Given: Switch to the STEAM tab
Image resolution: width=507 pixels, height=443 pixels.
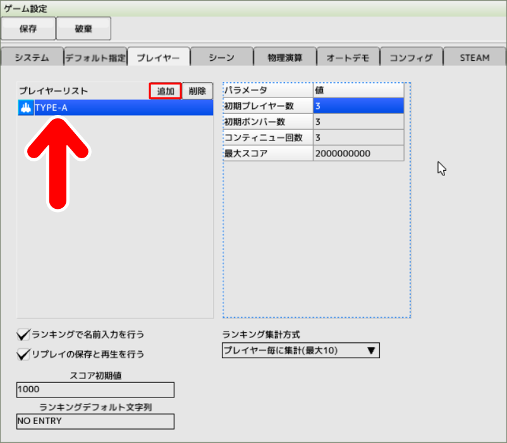Looking at the screenshot, I should click(473, 57).
